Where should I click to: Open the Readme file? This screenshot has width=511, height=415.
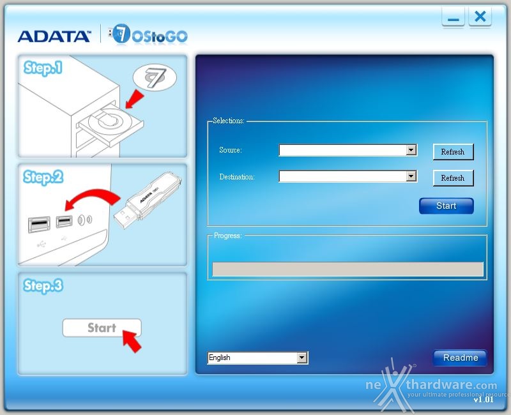point(460,358)
